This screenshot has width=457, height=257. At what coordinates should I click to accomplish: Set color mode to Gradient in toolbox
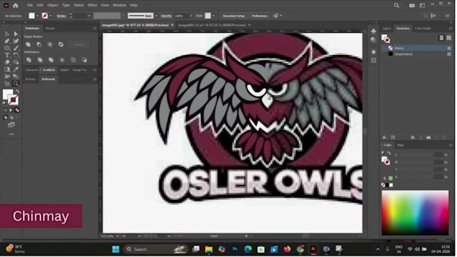[x=11, y=110]
